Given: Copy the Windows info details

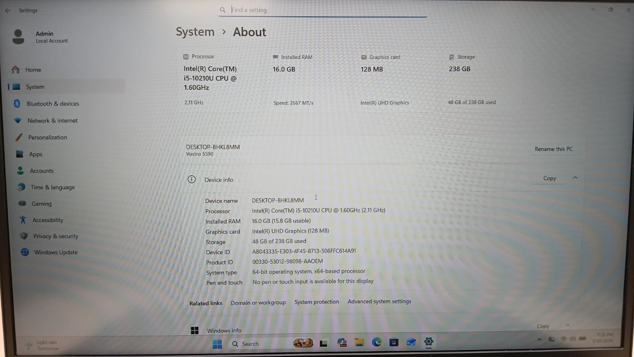Looking at the screenshot, I should pyautogui.click(x=543, y=326).
